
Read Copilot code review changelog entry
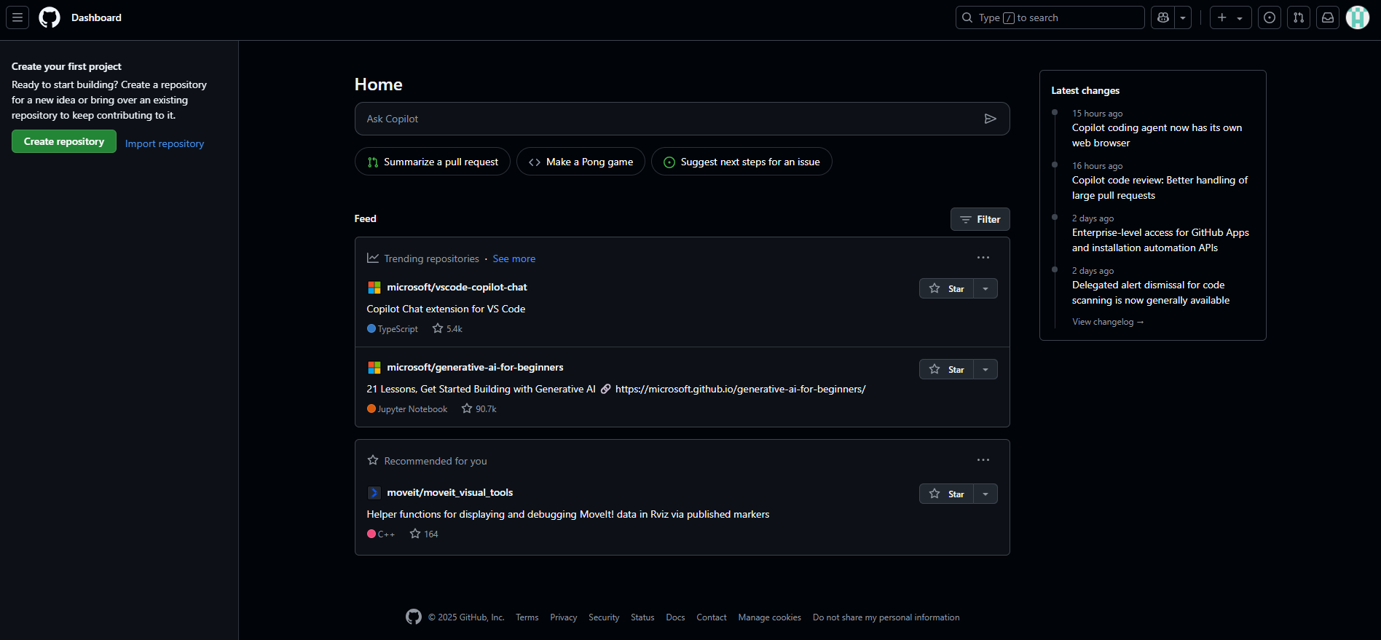[x=1160, y=188]
